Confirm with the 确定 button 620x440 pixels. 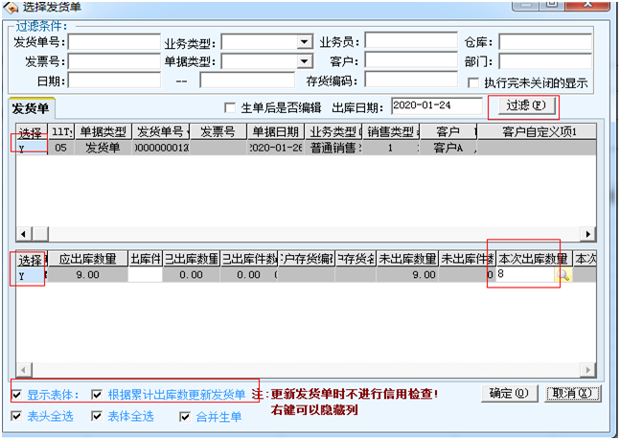click(508, 393)
